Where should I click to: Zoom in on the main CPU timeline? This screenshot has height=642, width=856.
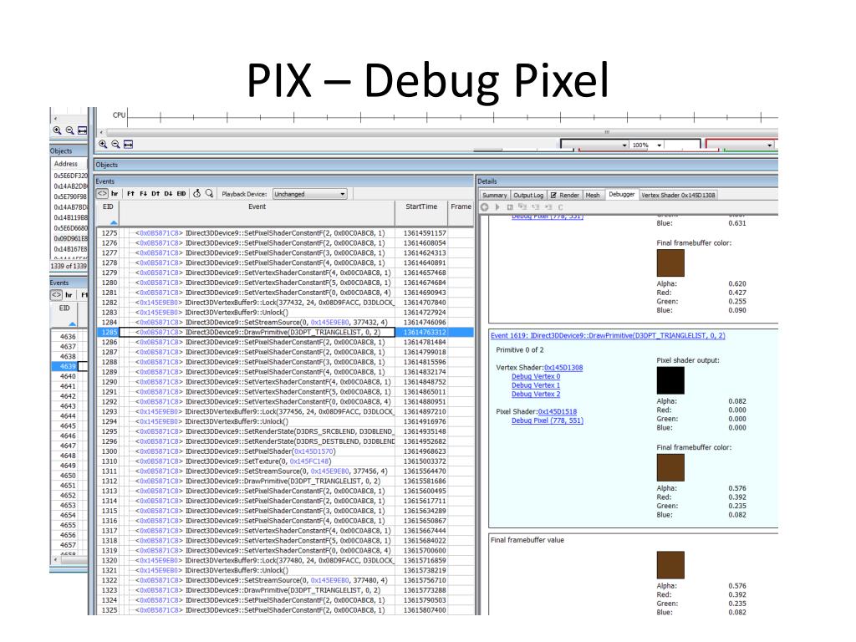[x=103, y=145]
